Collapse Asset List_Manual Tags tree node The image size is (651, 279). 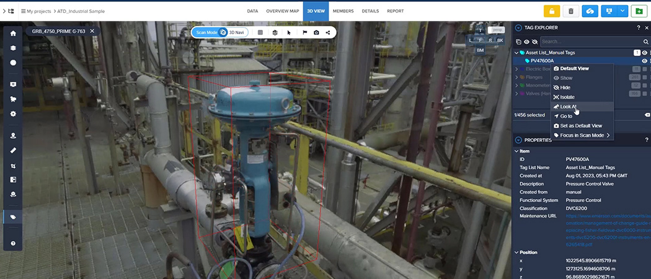516,53
